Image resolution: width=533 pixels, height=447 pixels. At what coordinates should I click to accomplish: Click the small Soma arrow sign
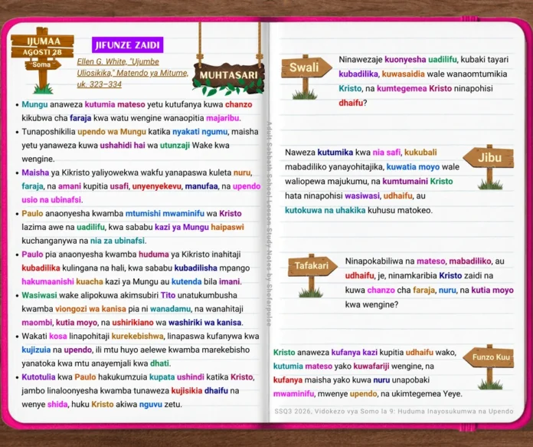click(43, 64)
